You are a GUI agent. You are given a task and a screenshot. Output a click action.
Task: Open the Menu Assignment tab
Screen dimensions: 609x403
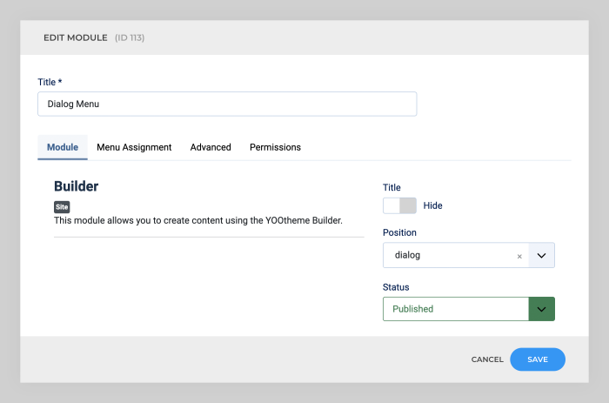[134, 147]
